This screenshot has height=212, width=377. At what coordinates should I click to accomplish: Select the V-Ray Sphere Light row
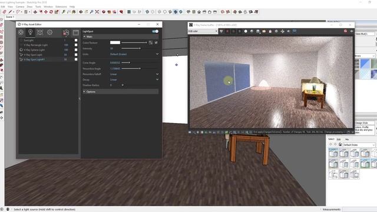coord(48,49)
